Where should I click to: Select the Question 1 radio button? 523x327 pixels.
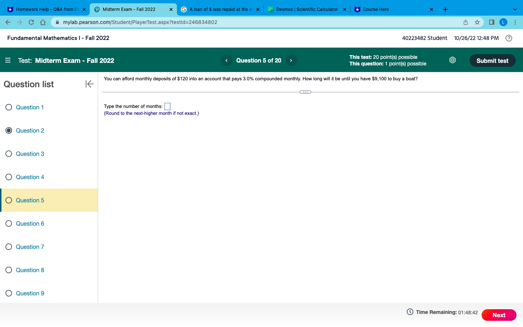[x=9, y=107]
